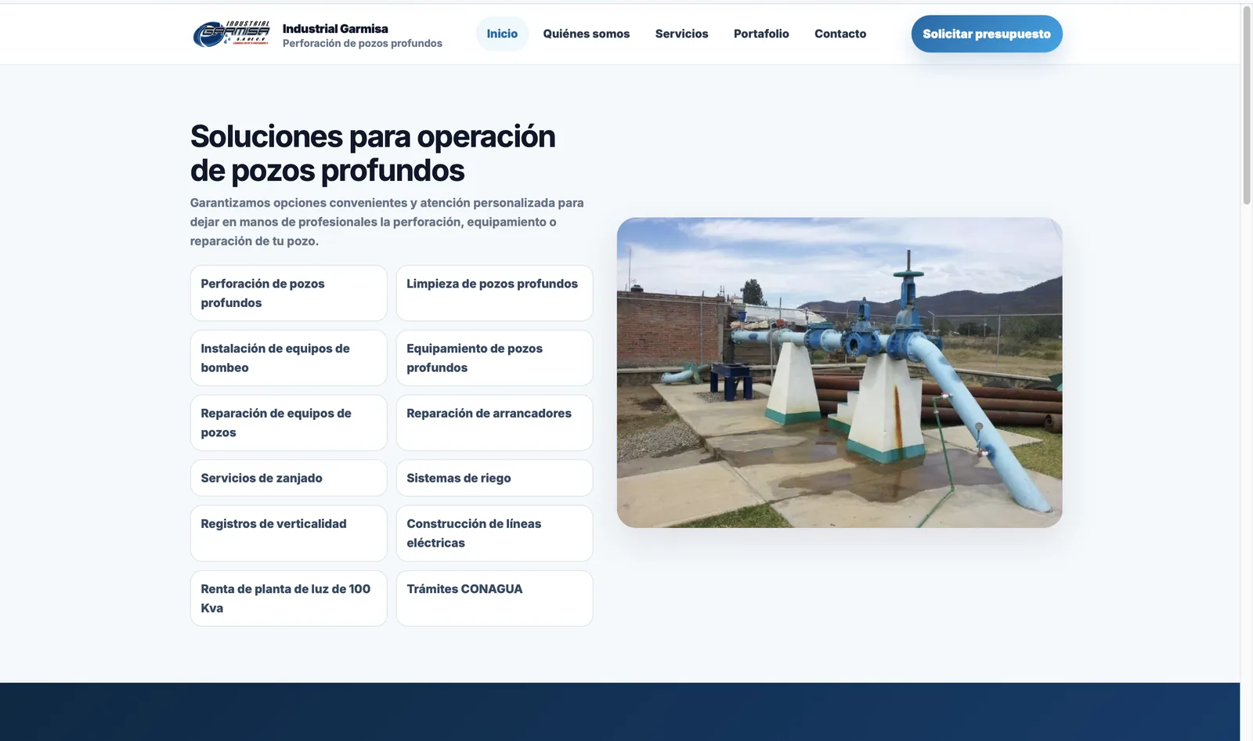The height and width of the screenshot is (741, 1253).
Task: Click the Industrial Garmisa logo icon
Action: pos(231,34)
